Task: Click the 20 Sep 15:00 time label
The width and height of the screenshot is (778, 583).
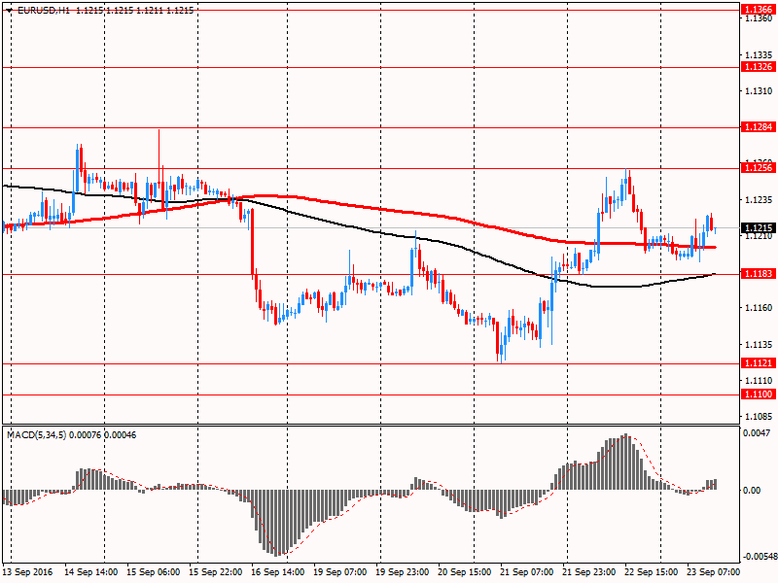Action: [x=465, y=571]
